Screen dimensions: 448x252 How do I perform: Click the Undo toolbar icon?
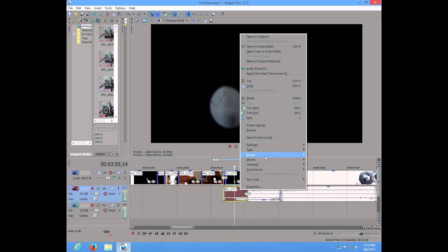(x=128, y=14)
